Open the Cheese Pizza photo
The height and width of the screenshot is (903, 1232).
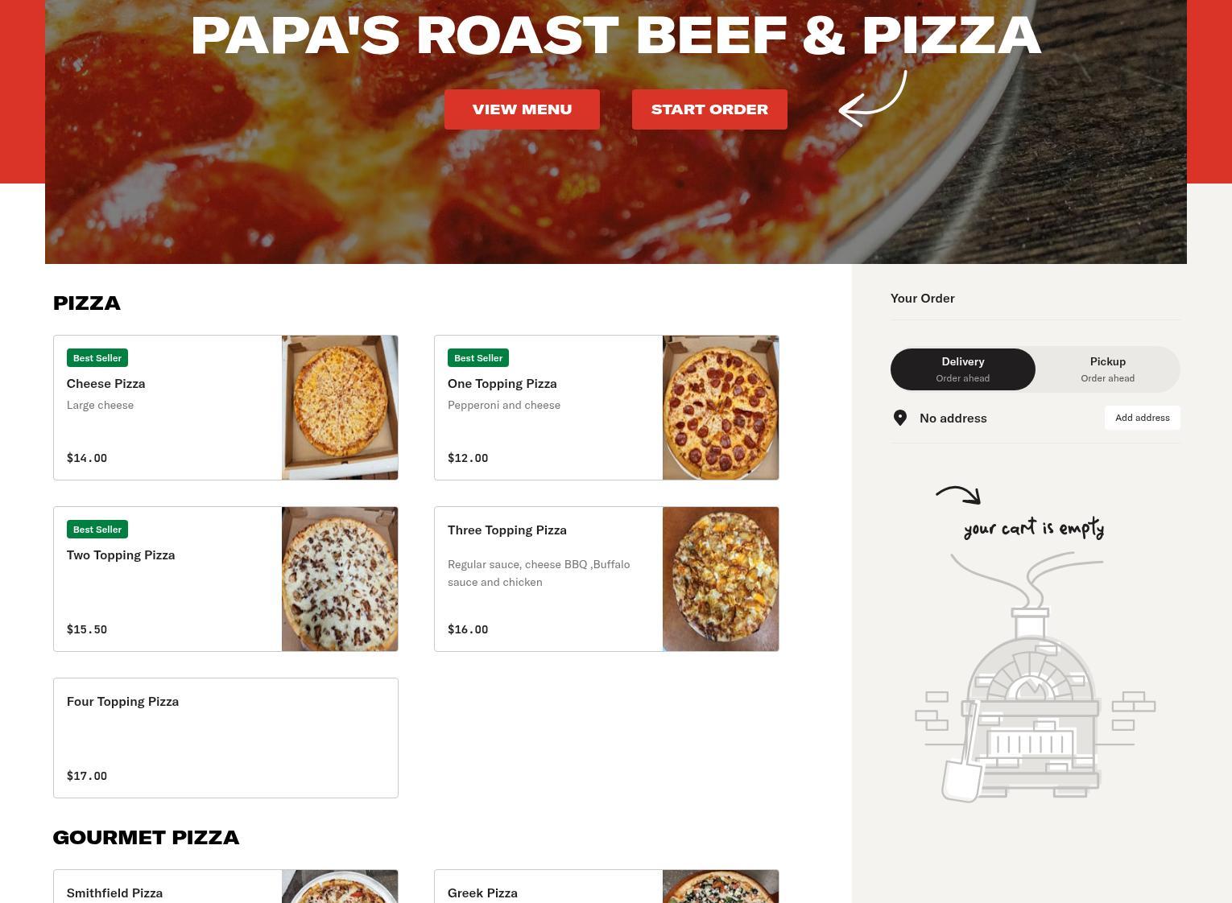(340, 408)
